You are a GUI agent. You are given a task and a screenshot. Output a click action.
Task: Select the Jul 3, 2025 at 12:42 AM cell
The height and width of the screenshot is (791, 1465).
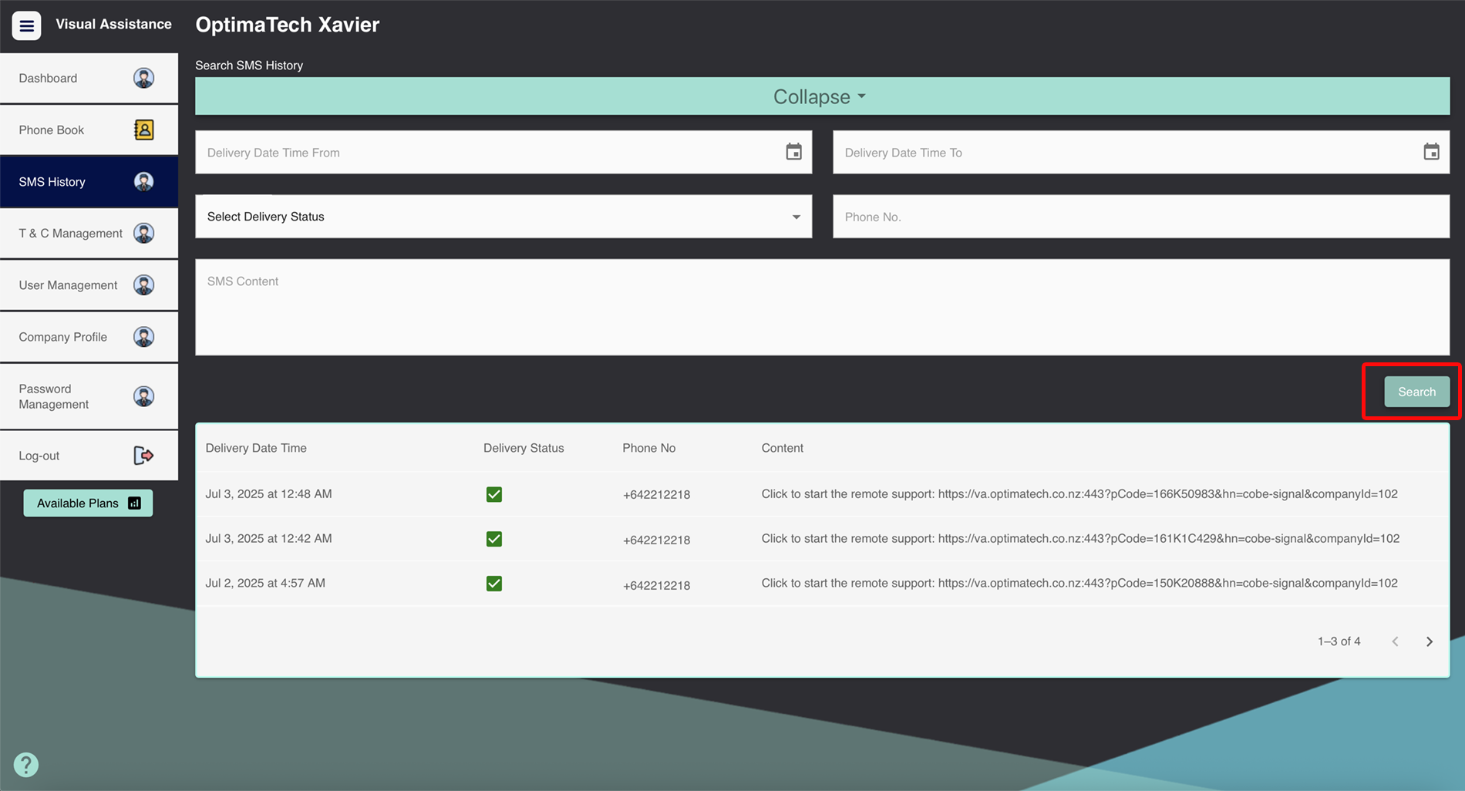pos(268,539)
